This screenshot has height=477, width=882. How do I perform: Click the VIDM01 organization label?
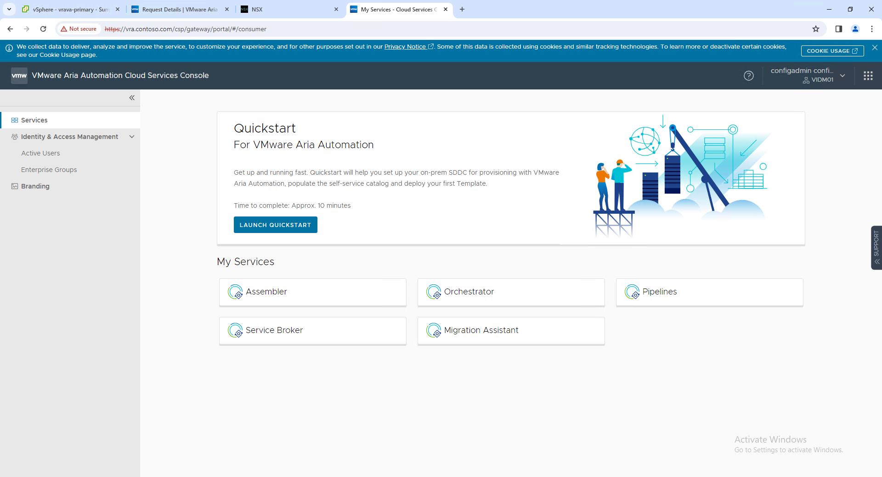click(818, 80)
